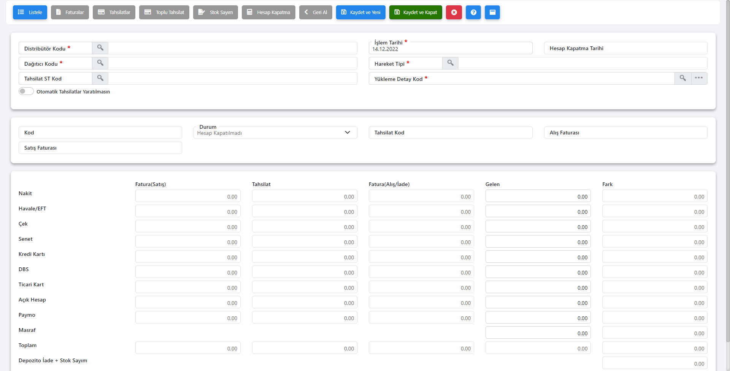730x371 pixels.
Task: Open the Hesap Kapatma Tarihi date picker
Action: (625, 48)
